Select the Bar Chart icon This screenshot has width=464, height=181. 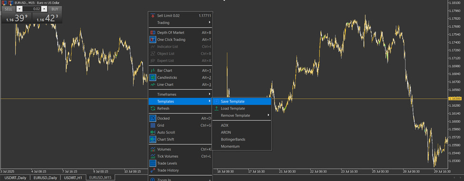153,71
